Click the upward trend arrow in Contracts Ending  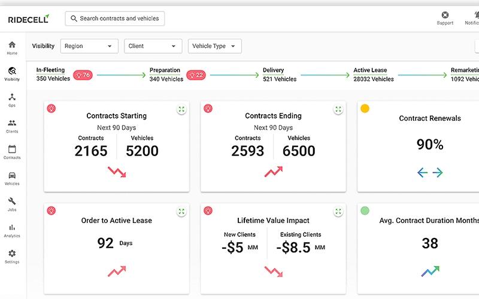click(274, 172)
